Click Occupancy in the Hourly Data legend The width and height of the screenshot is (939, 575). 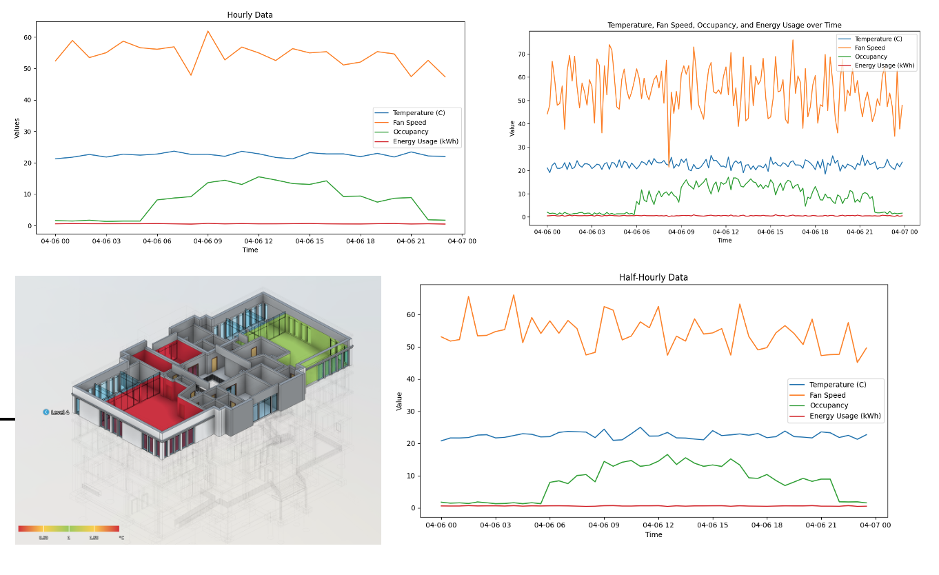click(x=411, y=132)
